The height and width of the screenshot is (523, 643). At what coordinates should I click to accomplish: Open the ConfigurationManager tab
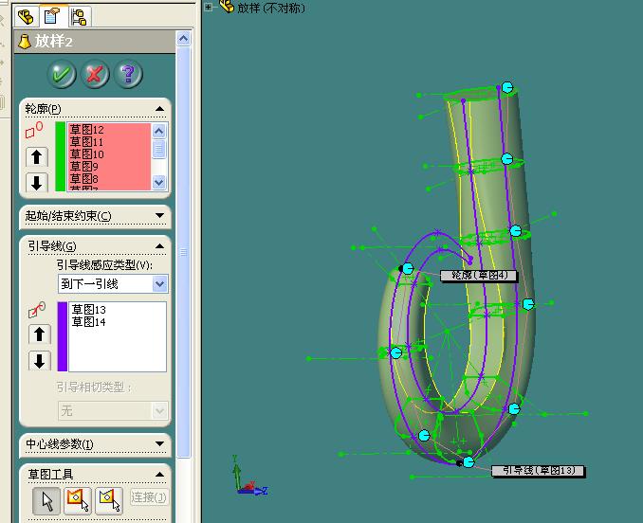click(x=79, y=16)
